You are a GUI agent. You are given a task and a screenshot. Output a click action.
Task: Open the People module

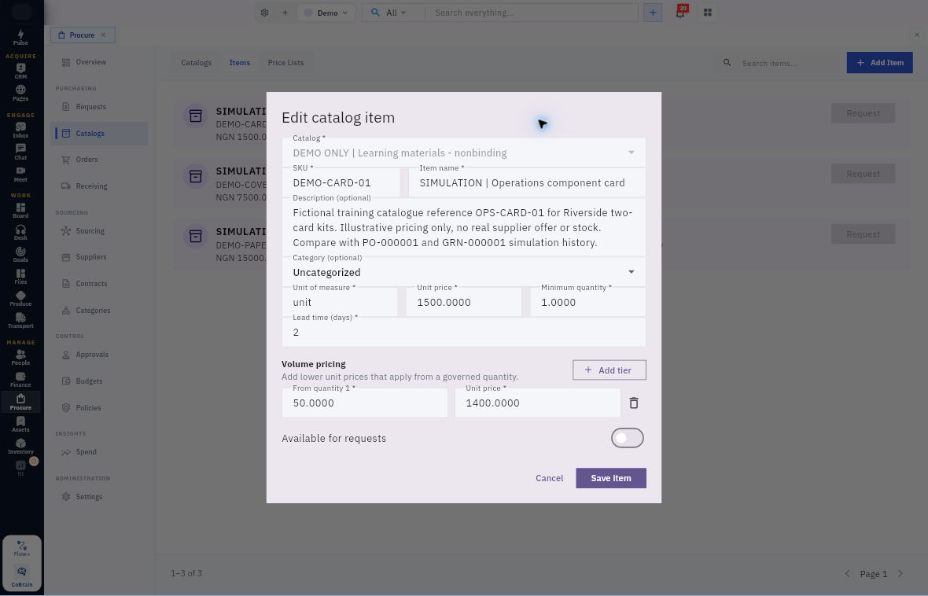[20, 357]
